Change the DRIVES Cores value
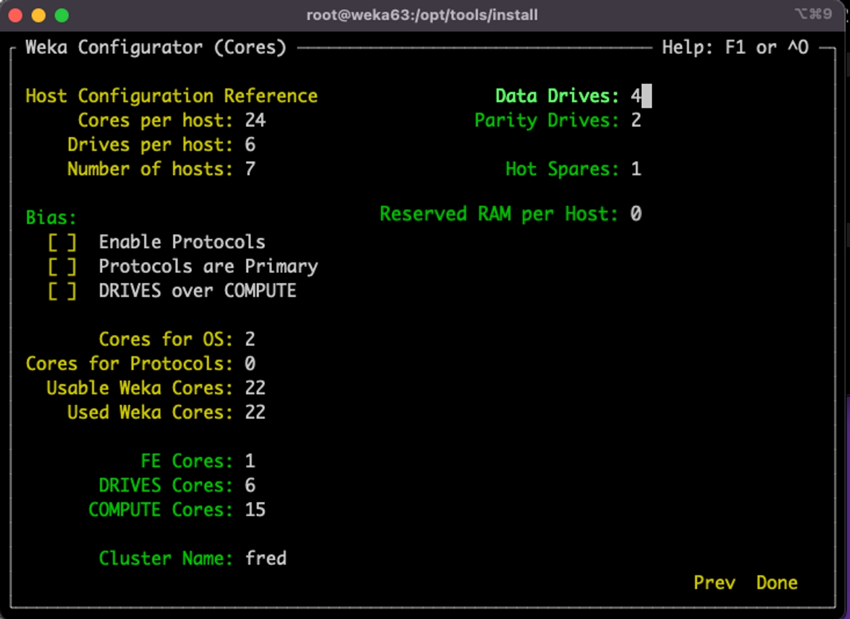Viewport: 850px width, 619px height. [x=250, y=485]
